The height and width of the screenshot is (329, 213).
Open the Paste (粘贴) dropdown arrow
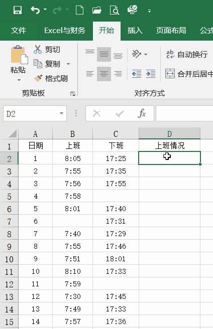click(x=19, y=80)
